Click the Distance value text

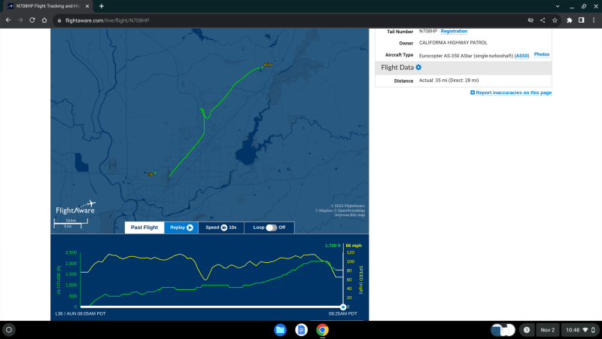pos(448,81)
